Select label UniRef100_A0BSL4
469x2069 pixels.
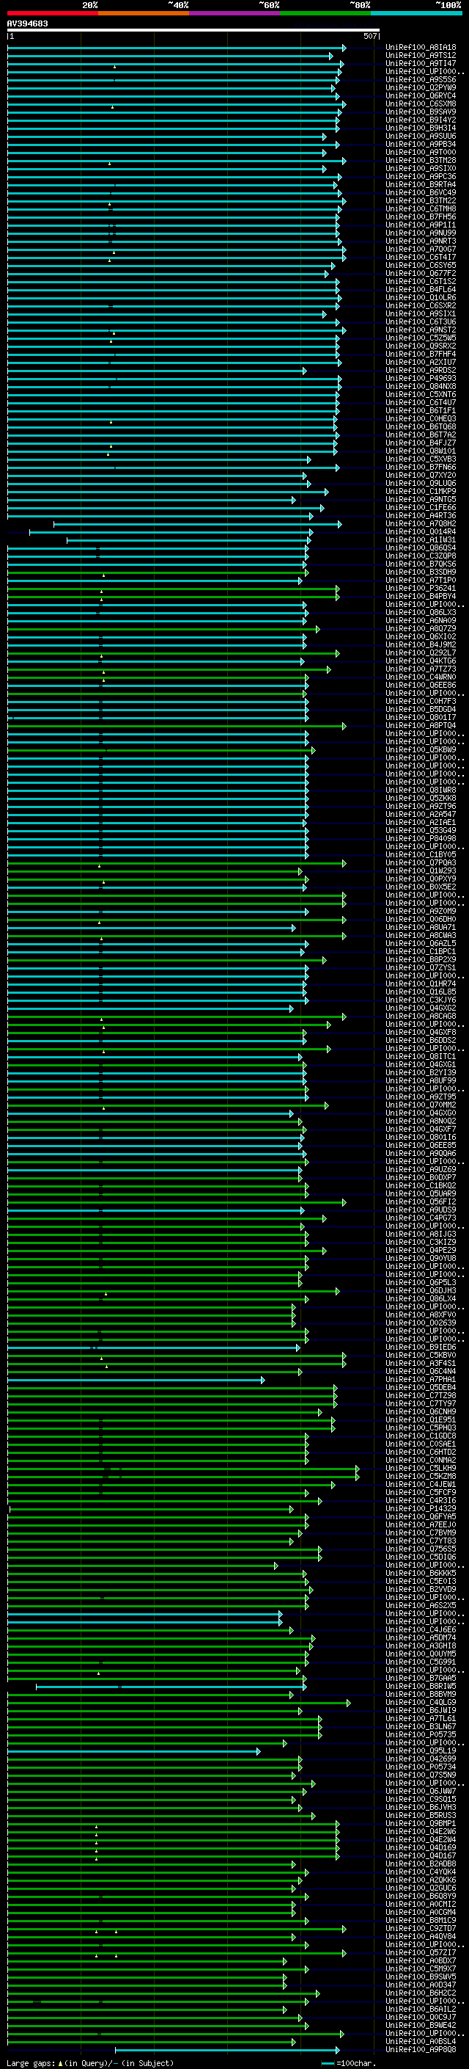tap(421, 2042)
